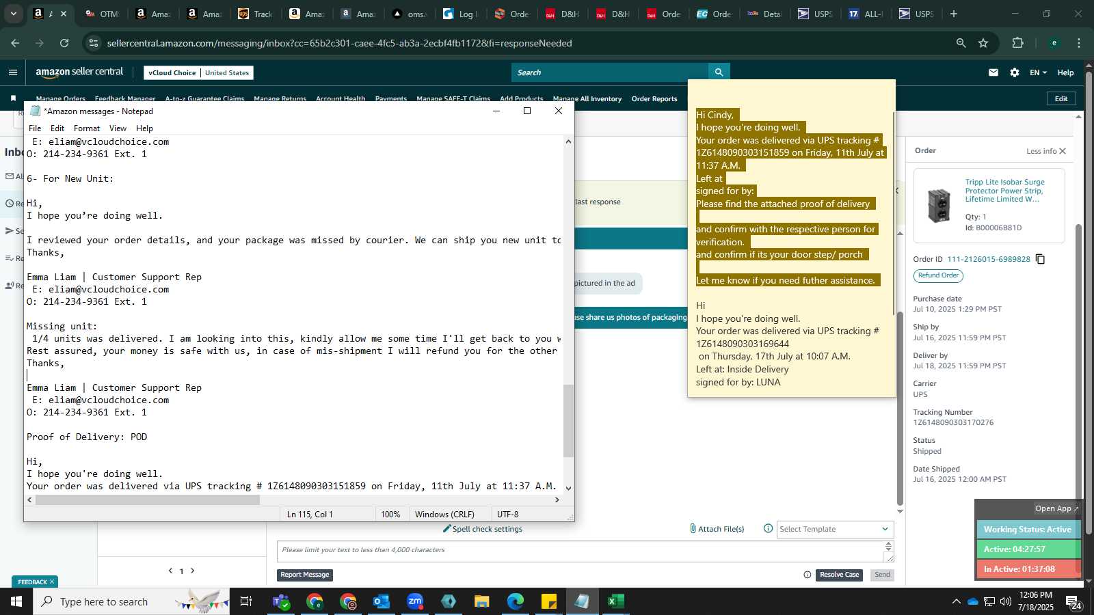Close the FEEDBACK badge
This screenshot has height=615, width=1094.
(51, 582)
